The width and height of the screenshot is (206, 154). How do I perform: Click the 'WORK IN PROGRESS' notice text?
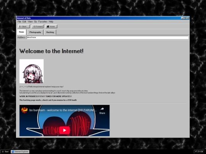[45, 96]
